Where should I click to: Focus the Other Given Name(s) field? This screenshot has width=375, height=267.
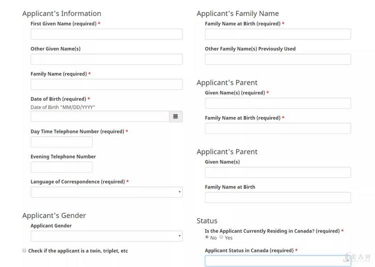(106, 59)
